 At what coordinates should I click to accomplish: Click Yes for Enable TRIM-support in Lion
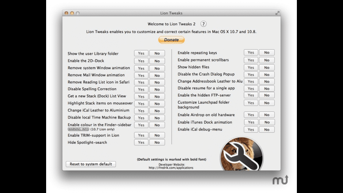pos(141,135)
